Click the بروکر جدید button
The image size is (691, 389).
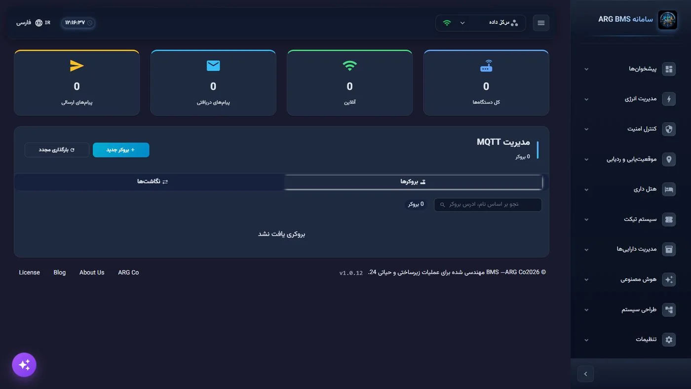[121, 150]
